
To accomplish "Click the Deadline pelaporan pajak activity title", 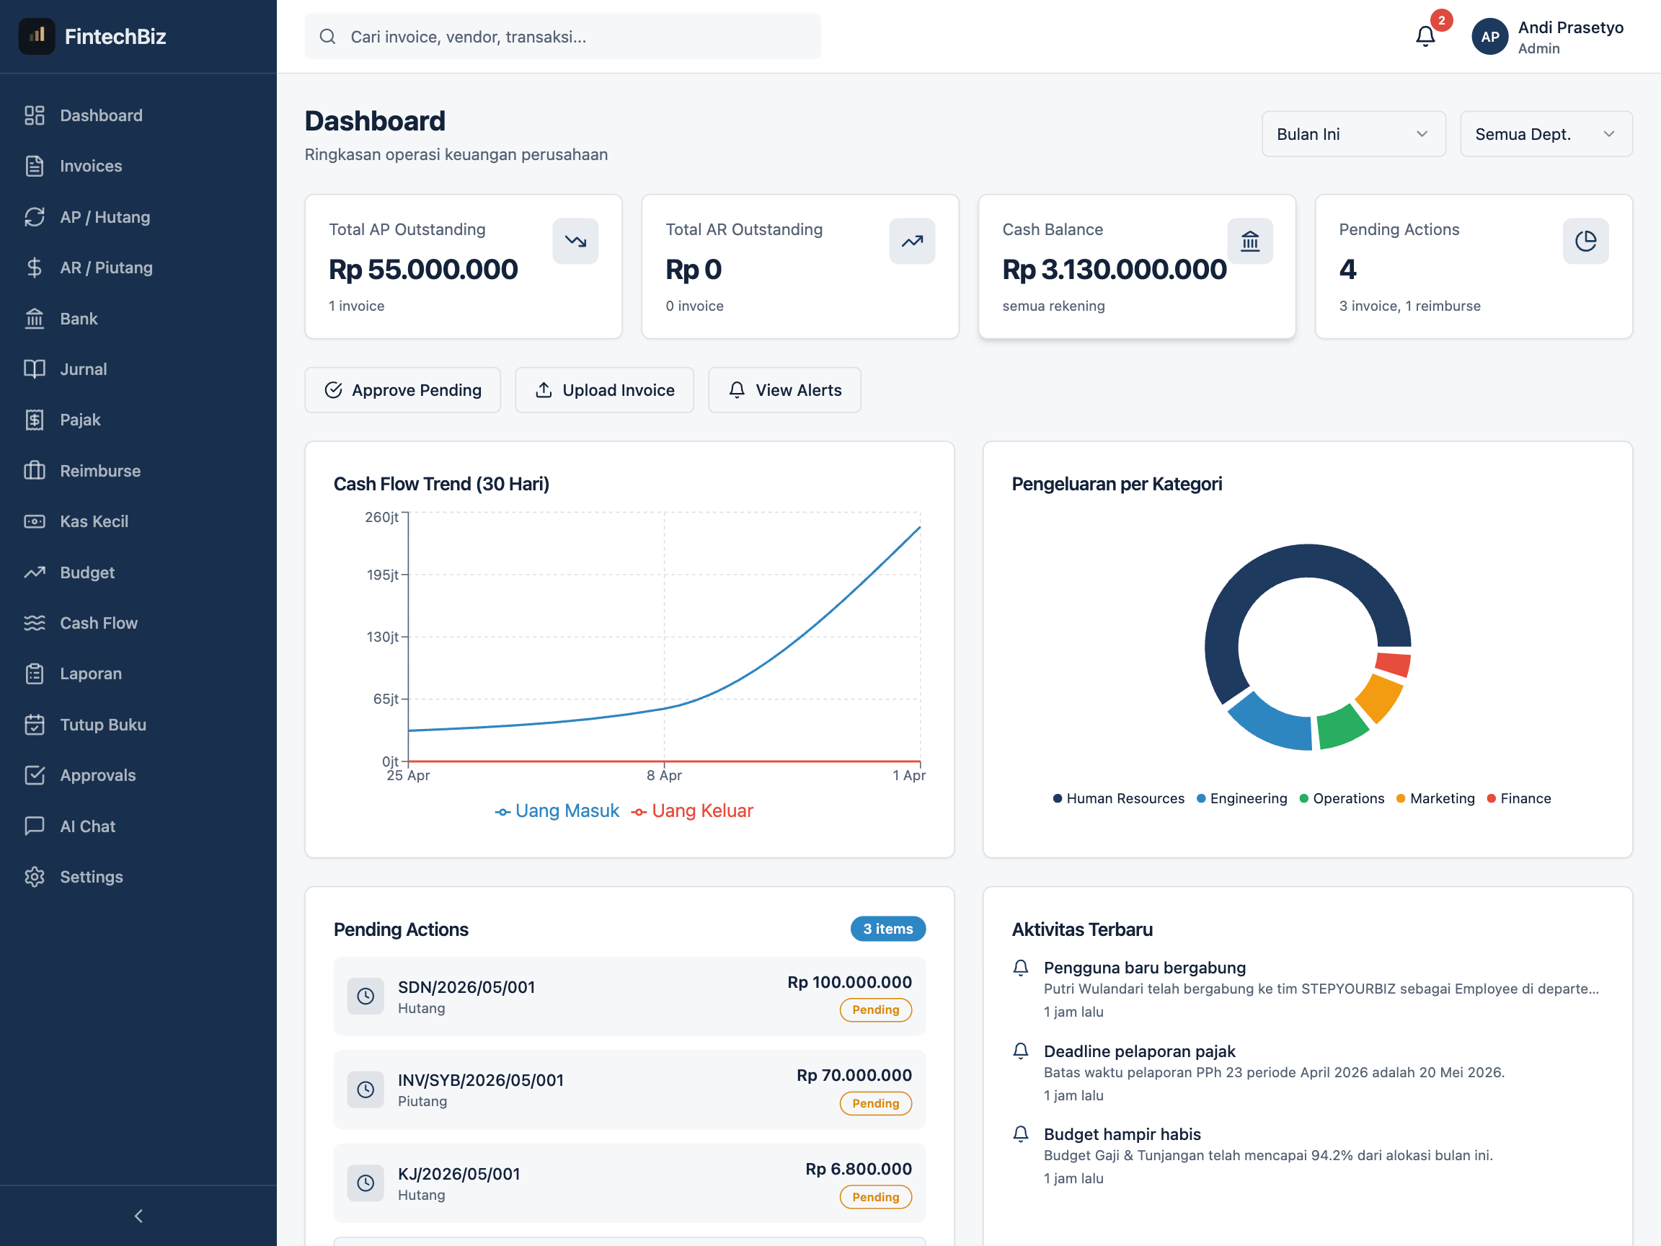I will point(1139,1051).
